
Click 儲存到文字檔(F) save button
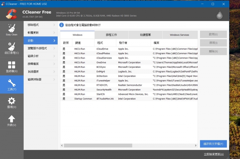click(213, 144)
